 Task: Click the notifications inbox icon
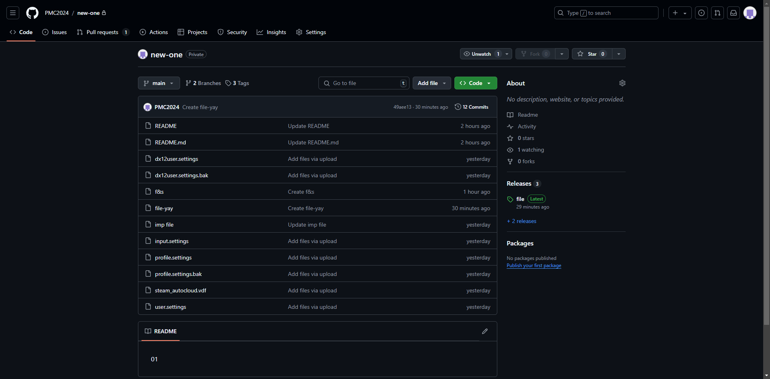[733, 13]
